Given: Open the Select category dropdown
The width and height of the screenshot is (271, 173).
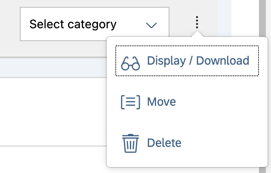Looking at the screenshot, I should tap(94, 24).
